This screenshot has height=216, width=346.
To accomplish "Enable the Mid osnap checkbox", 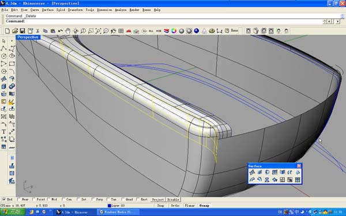I will click(x=48, y=199).
